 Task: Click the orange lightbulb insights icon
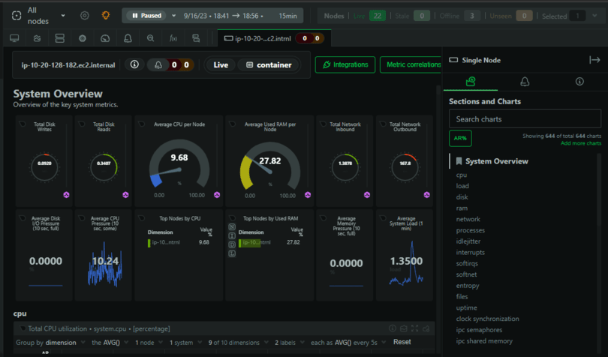click(x=106, y=16)
